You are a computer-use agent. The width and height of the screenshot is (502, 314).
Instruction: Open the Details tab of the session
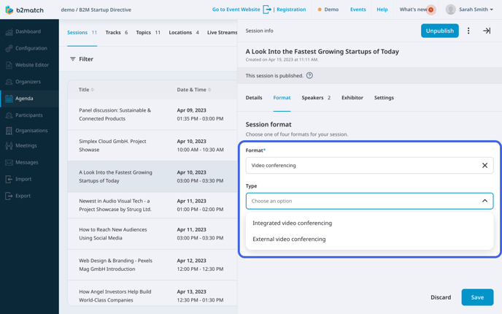tap(254, 98)
